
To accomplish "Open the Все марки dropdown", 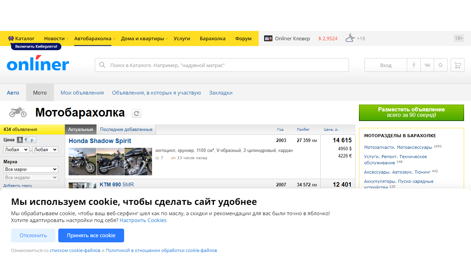I will (x=31, y=169).
